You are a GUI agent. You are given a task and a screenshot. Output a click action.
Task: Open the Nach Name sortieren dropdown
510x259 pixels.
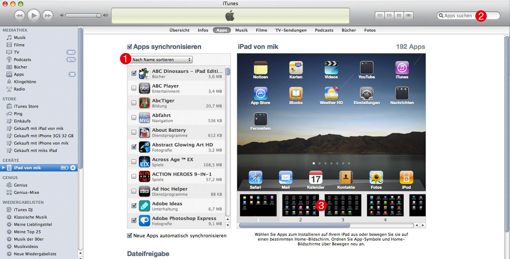pyautogui.click(x=161, y=60)
